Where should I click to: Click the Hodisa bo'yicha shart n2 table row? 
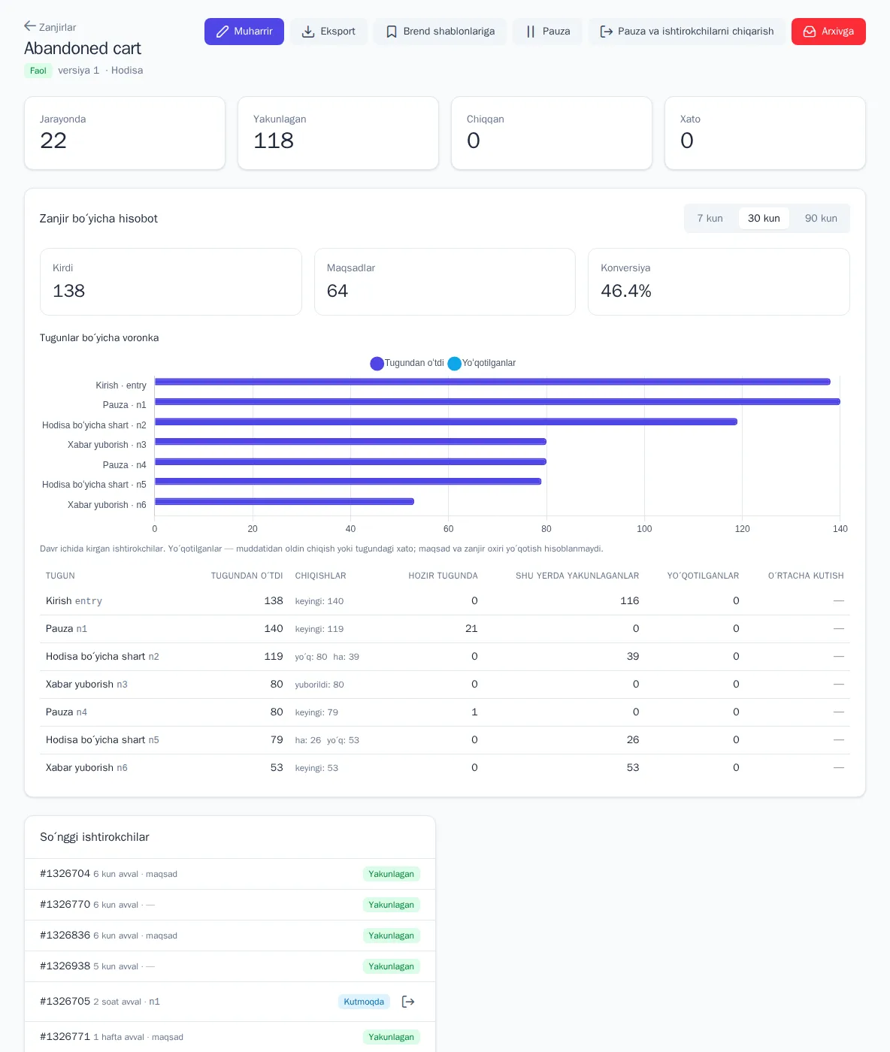(x=445, y=657)
